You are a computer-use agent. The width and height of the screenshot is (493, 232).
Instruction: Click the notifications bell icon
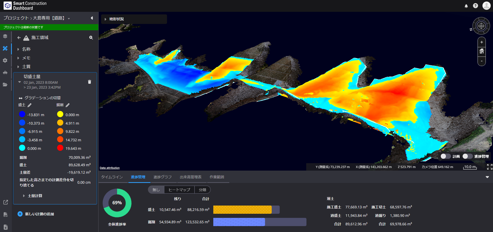(x=466, y=6)
